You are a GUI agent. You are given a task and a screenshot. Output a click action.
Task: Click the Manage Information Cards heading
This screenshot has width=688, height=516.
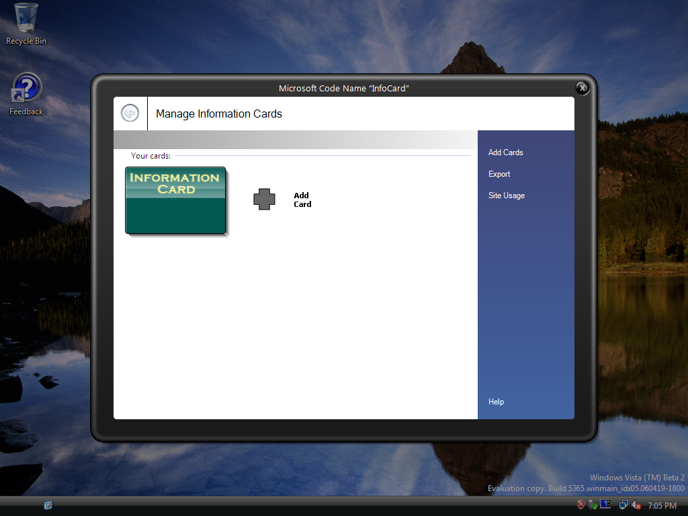coord(219,114)
